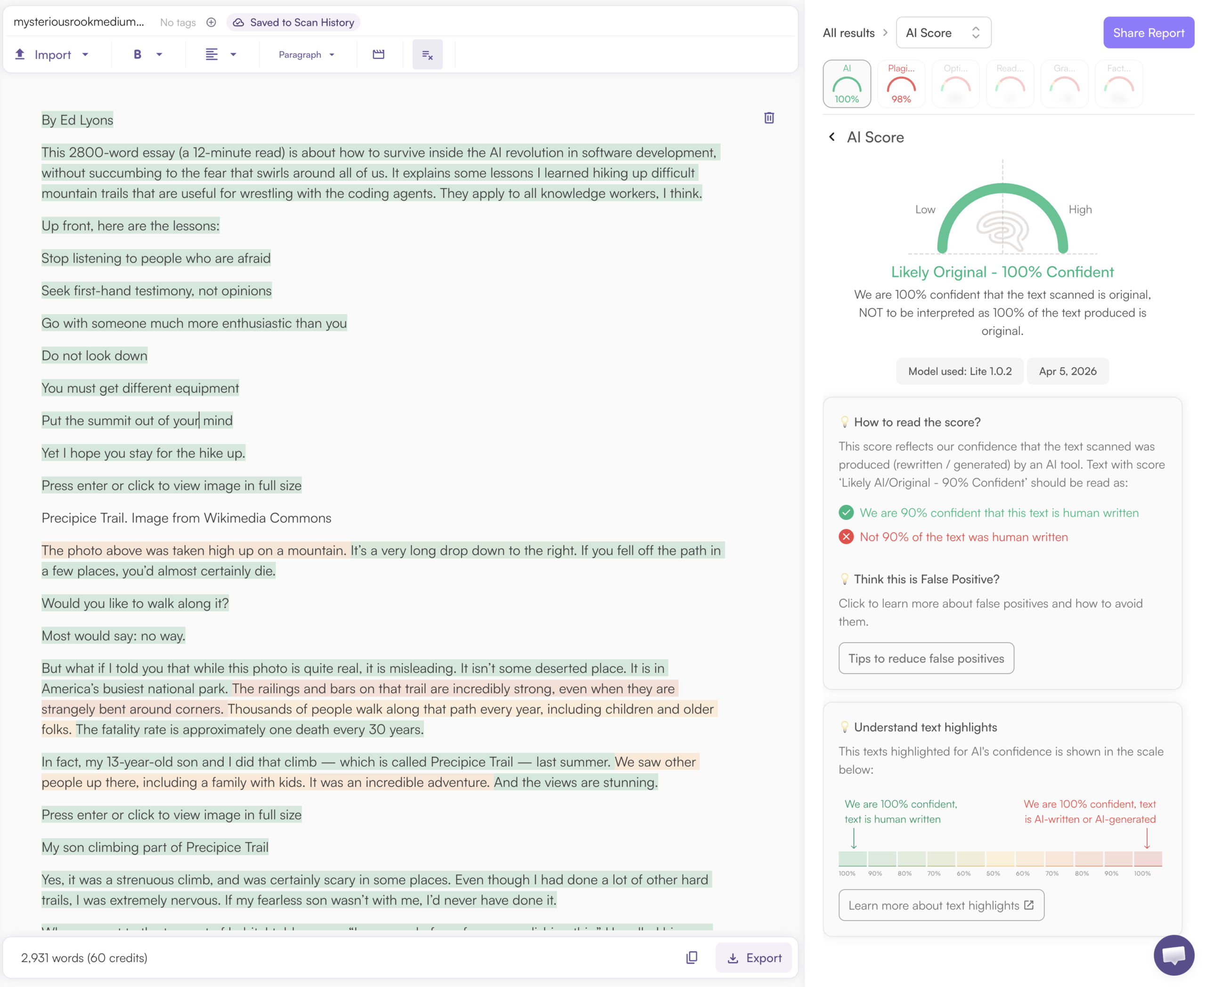Image resolution: width=1206 pixels, height=987 pixels.
Task: Open the Paragraph style dropdown
Action: tap(307, 55)
